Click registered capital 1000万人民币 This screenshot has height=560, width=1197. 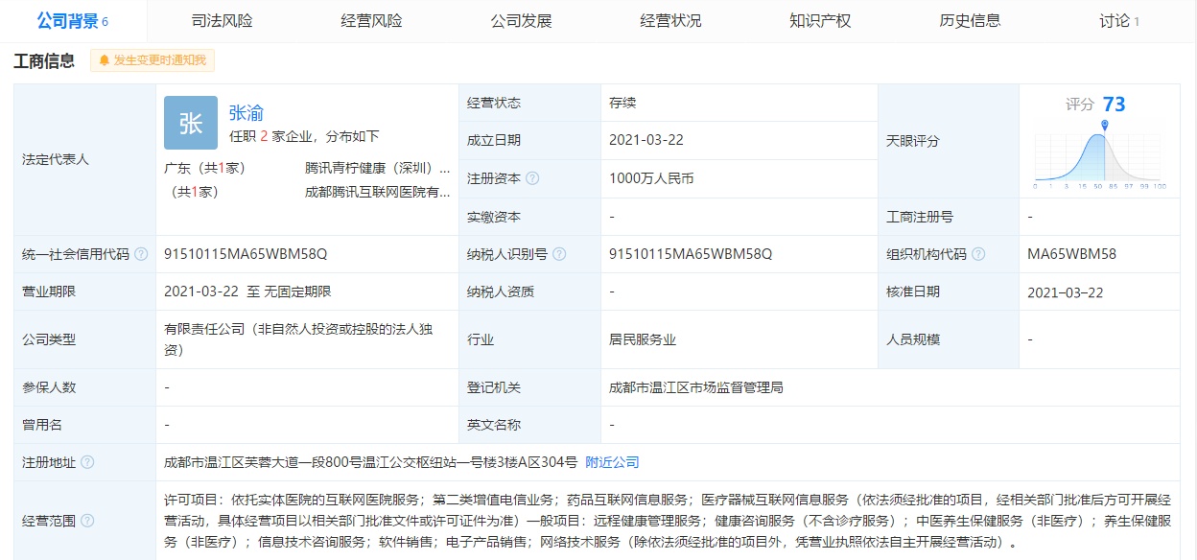point(651,178)
